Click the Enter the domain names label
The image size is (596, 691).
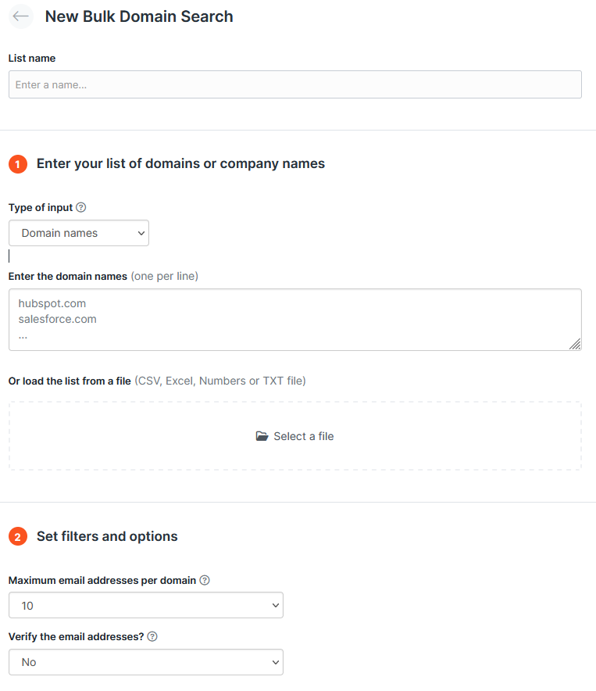coord(68,276)
